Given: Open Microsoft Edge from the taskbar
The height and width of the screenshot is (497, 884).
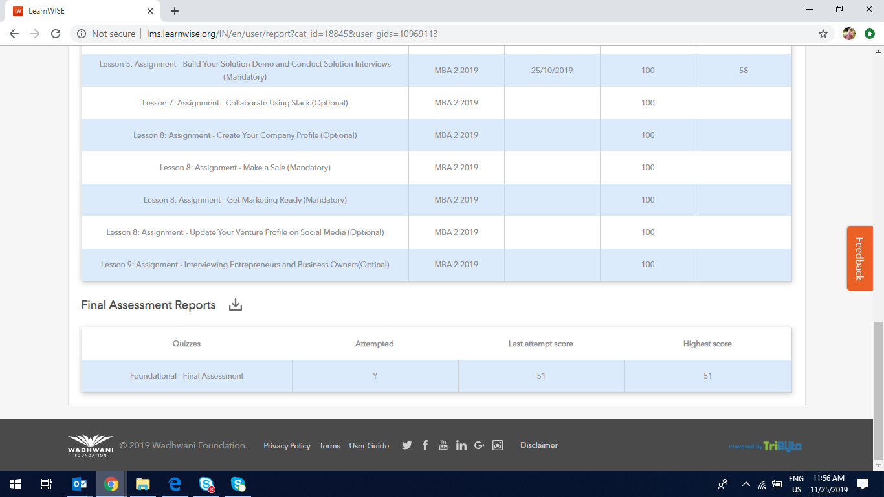Looking at the screenshot, I should [x=175, y=484].
